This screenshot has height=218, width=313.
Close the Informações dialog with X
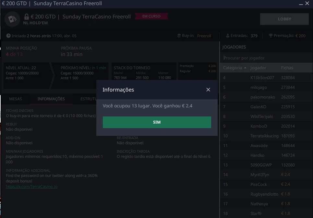pos(208,90)
